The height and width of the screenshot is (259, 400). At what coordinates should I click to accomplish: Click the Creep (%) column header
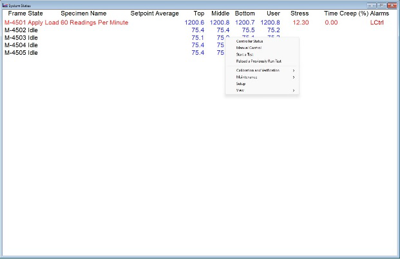pos(354,14)
